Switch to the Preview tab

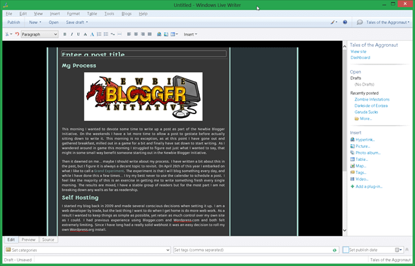[29, 239]
